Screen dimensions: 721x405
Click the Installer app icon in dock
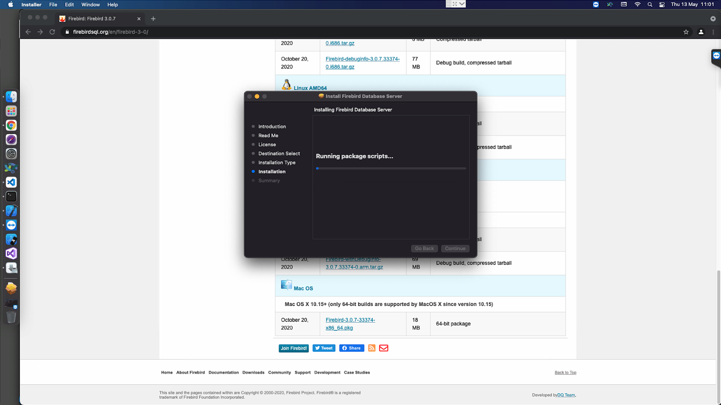click(11, 268)
